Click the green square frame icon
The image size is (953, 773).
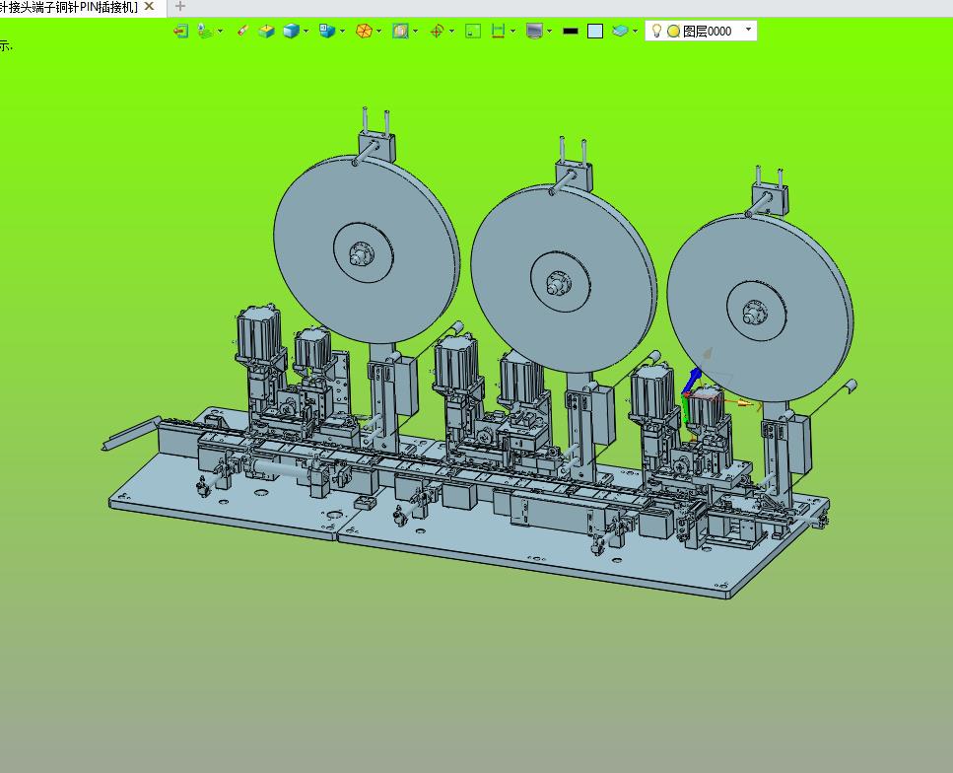[473, 32]
